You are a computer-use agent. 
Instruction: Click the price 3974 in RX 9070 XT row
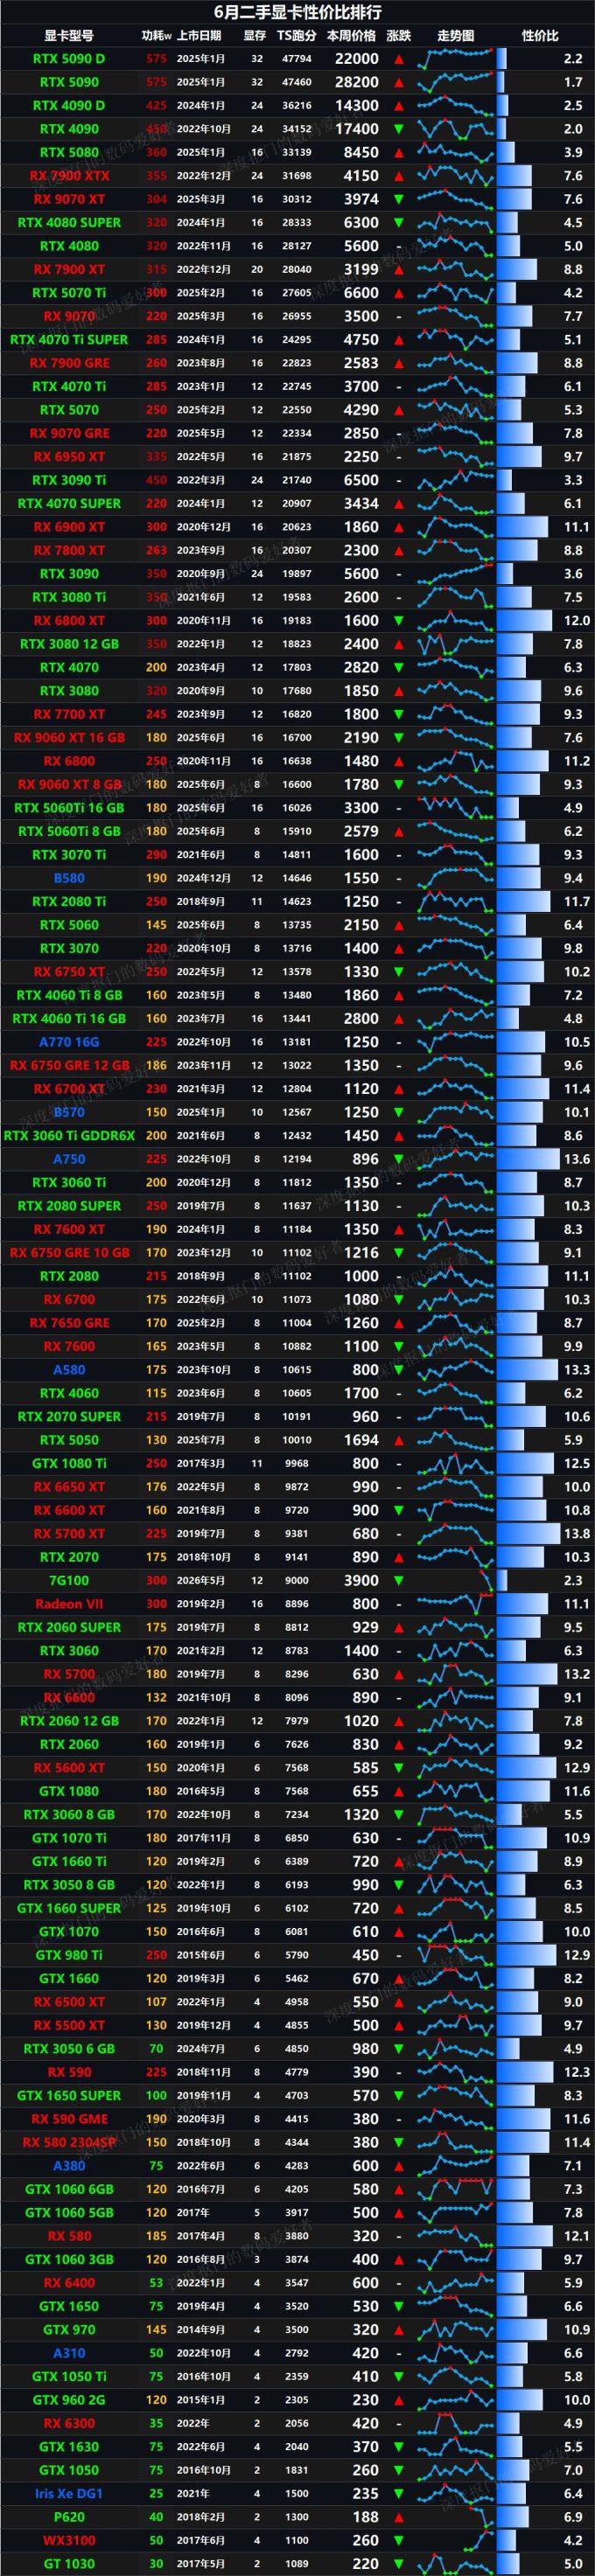coord(361,199)
